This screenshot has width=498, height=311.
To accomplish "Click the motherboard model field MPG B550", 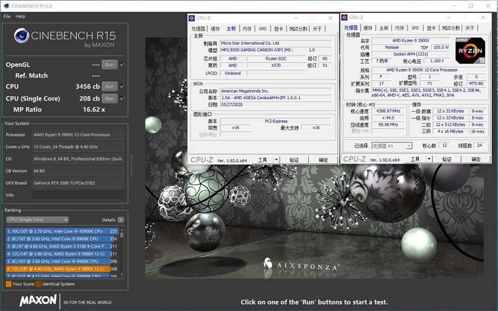I will [x=256, y=50].
